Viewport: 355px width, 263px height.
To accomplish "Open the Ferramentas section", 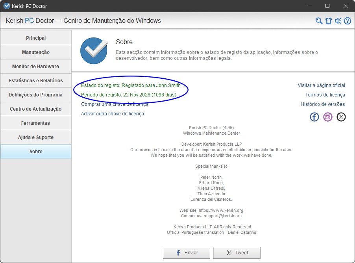I will [36, 123].
